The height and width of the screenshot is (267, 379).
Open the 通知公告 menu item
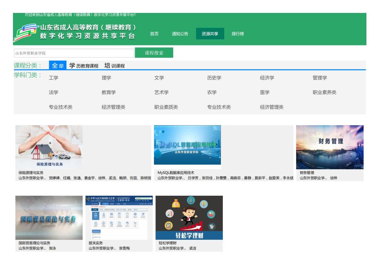(x=180, y=34)
